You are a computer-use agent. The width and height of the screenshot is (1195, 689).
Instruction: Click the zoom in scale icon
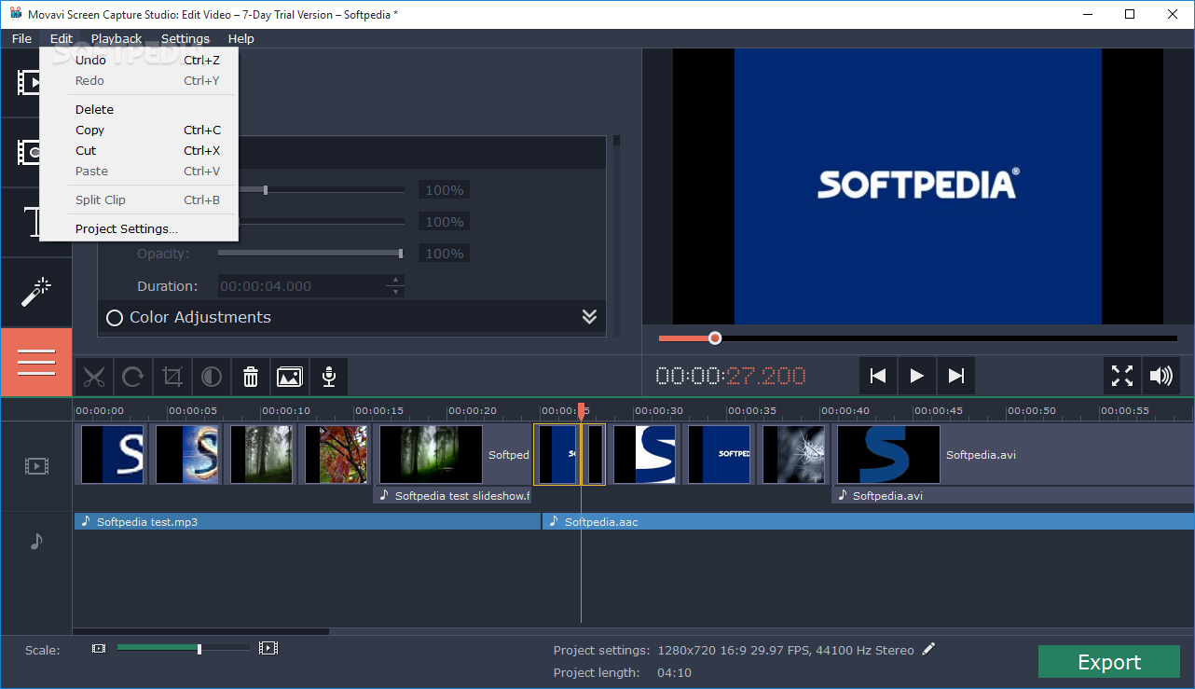[x=268, y=647]
